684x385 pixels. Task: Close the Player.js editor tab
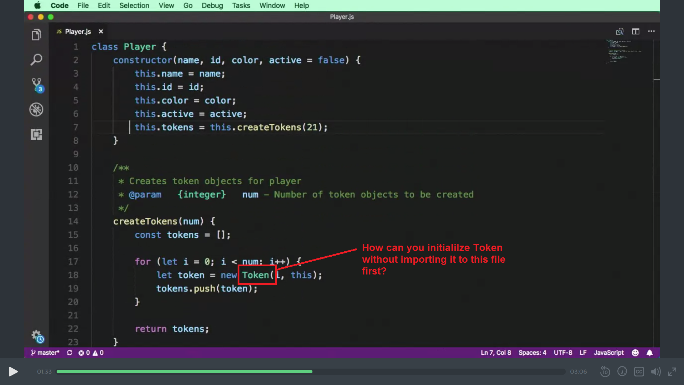pos(101,31)
